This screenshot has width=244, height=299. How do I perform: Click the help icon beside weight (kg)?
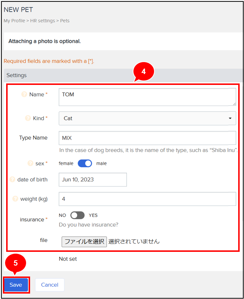click(15, 199)
